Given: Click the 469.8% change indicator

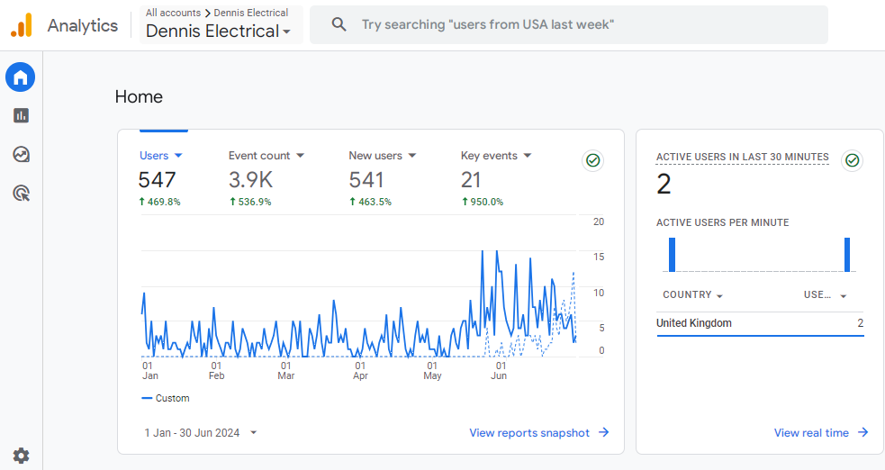Looking at the screenshot, I should point(159,202).
